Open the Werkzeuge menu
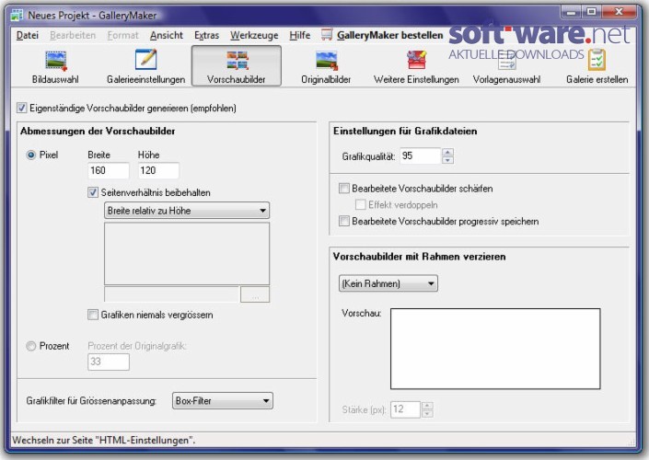Image resolution: width=649 pixels, height=460 pixels. (x=254, y=36)
